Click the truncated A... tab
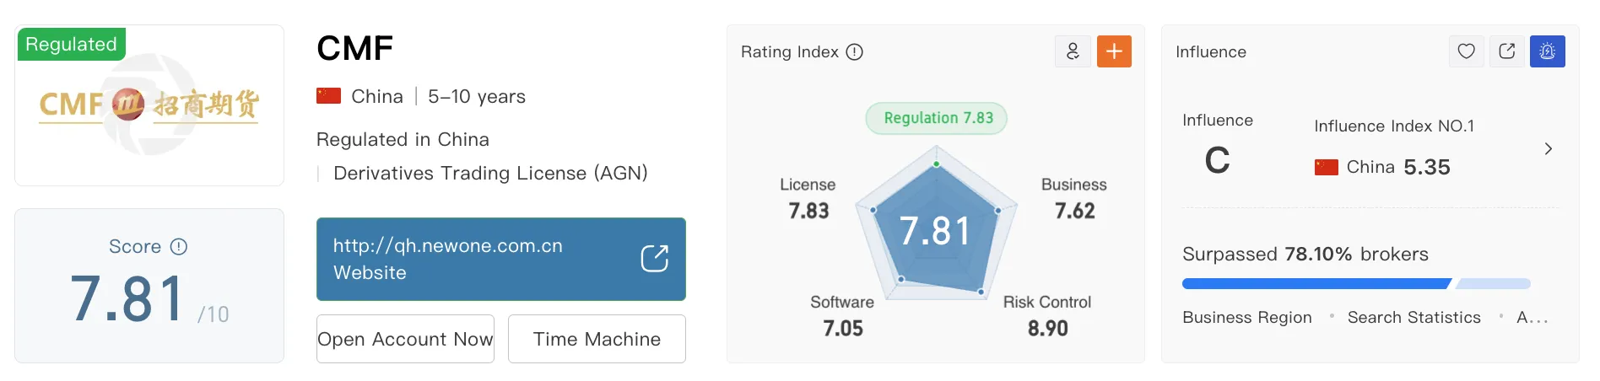The width and height of the screenshot is (1600, 381). [1532, 318]
